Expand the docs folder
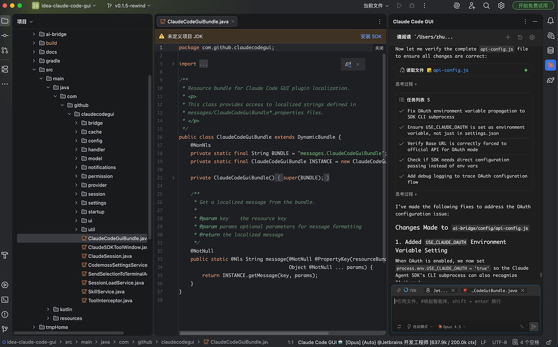Viewport: 558px width, 347px height. 34,52
